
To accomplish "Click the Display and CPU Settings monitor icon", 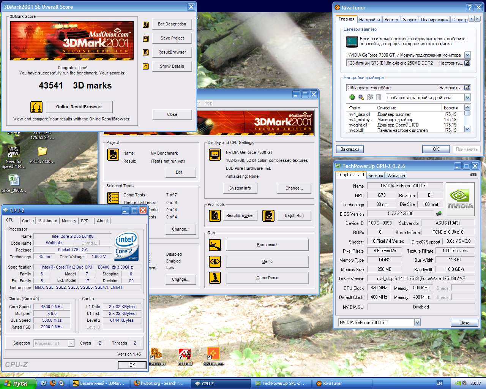I will point(215,155).
